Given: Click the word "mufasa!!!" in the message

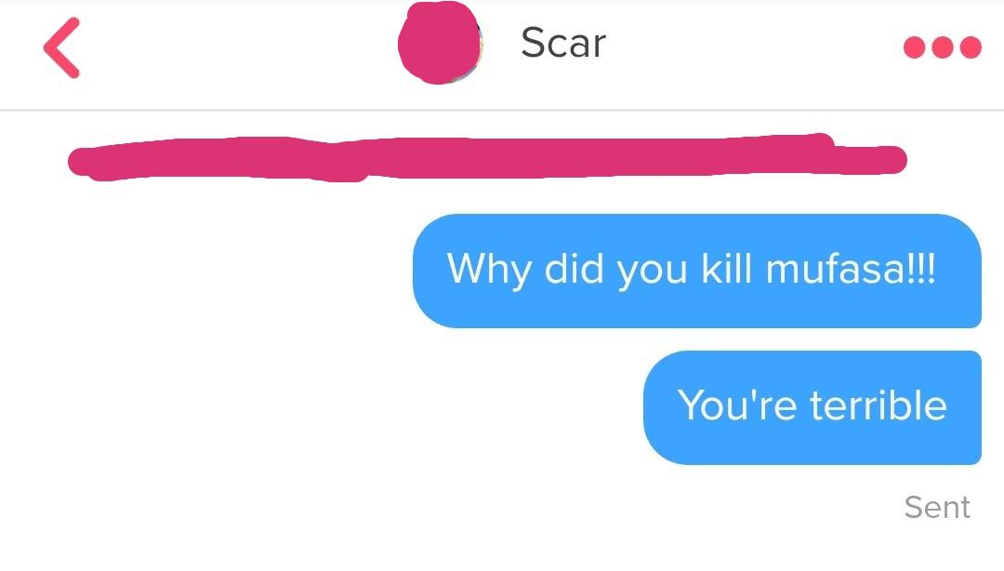Looking at the screenshot, I should [x=851, y=269].
